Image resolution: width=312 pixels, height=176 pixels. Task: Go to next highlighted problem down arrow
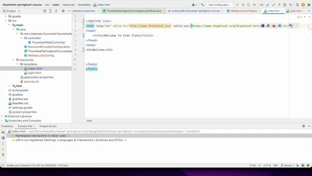pos(309,17)
